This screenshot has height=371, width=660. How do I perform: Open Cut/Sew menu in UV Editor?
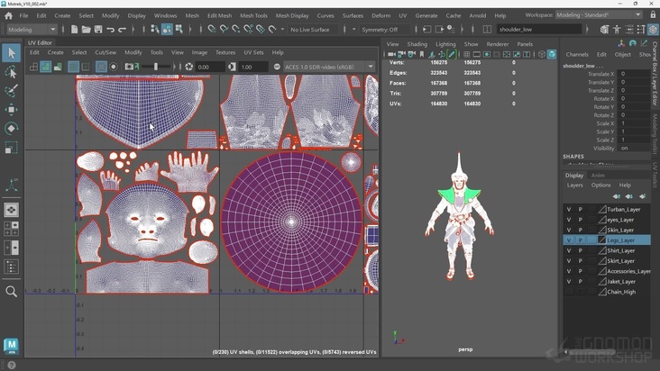tap(105, 52)
